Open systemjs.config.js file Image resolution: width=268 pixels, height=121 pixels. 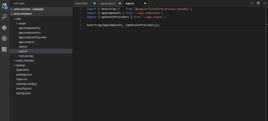27,84
